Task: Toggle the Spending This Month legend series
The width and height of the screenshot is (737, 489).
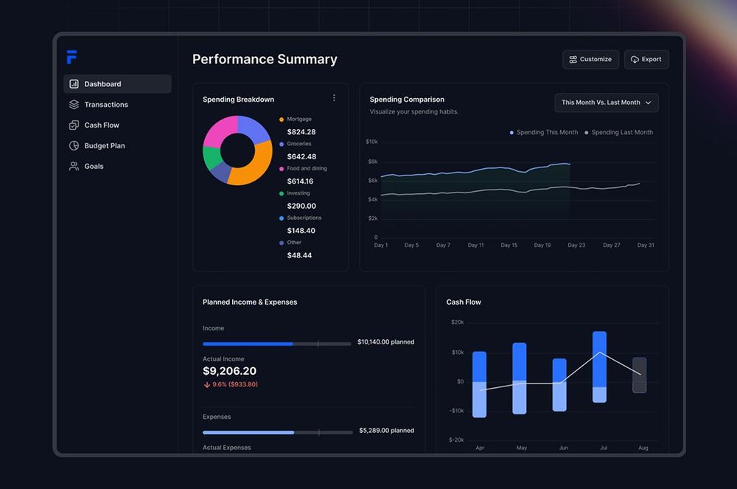Action: [x=544, y=133]
